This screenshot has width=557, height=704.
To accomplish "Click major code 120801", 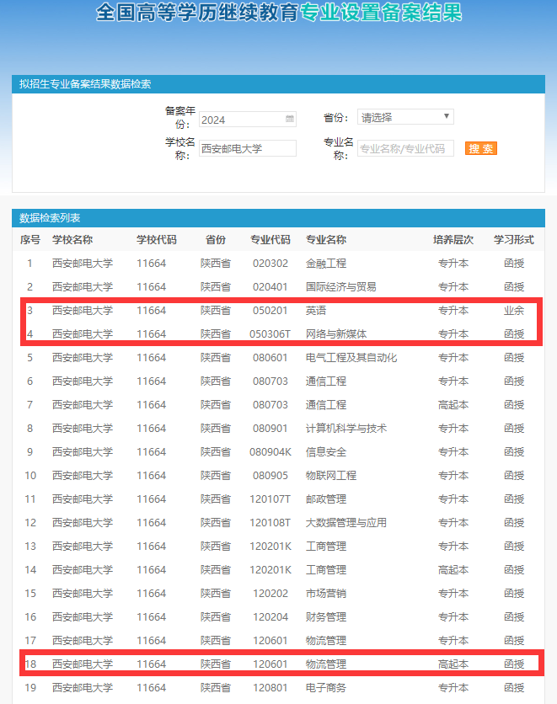I will (270, 688).
